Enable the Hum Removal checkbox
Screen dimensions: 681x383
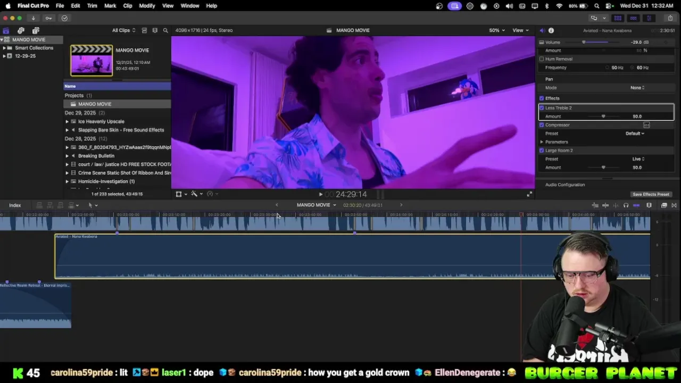point(542,59)
